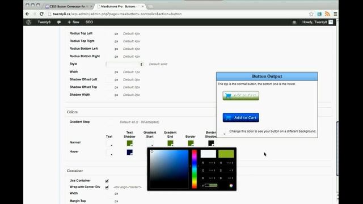
Task: Open the + New menu
Action: 73,22
